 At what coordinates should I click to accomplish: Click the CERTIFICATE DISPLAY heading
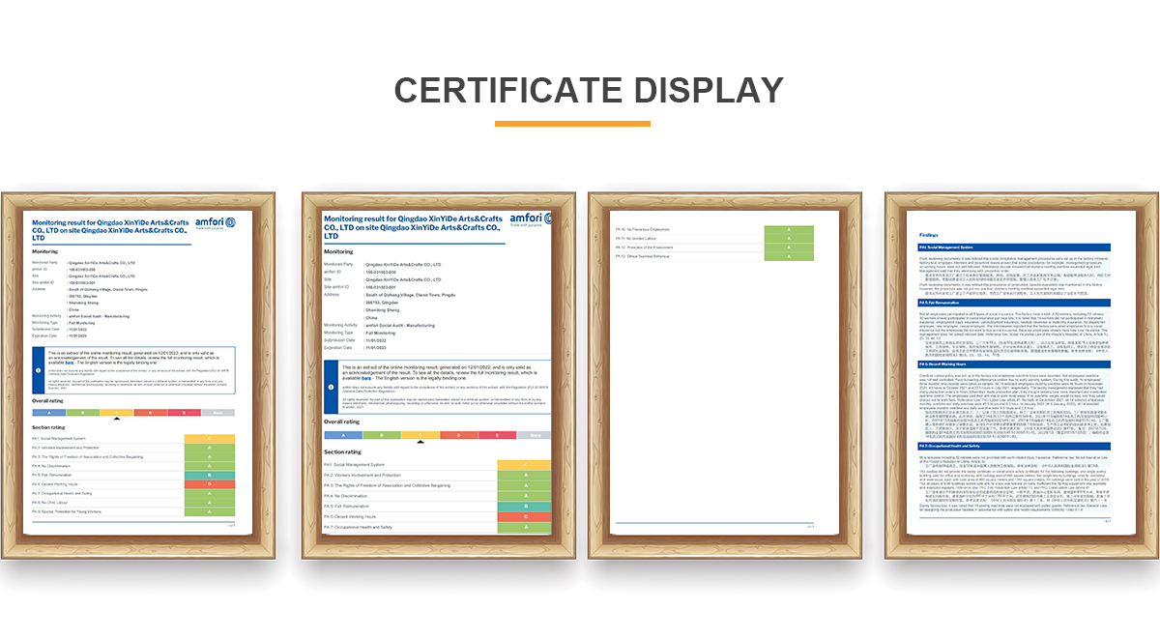589,90
